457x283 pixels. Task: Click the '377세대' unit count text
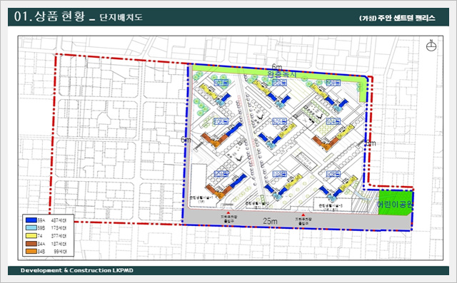tap(59, 236)
